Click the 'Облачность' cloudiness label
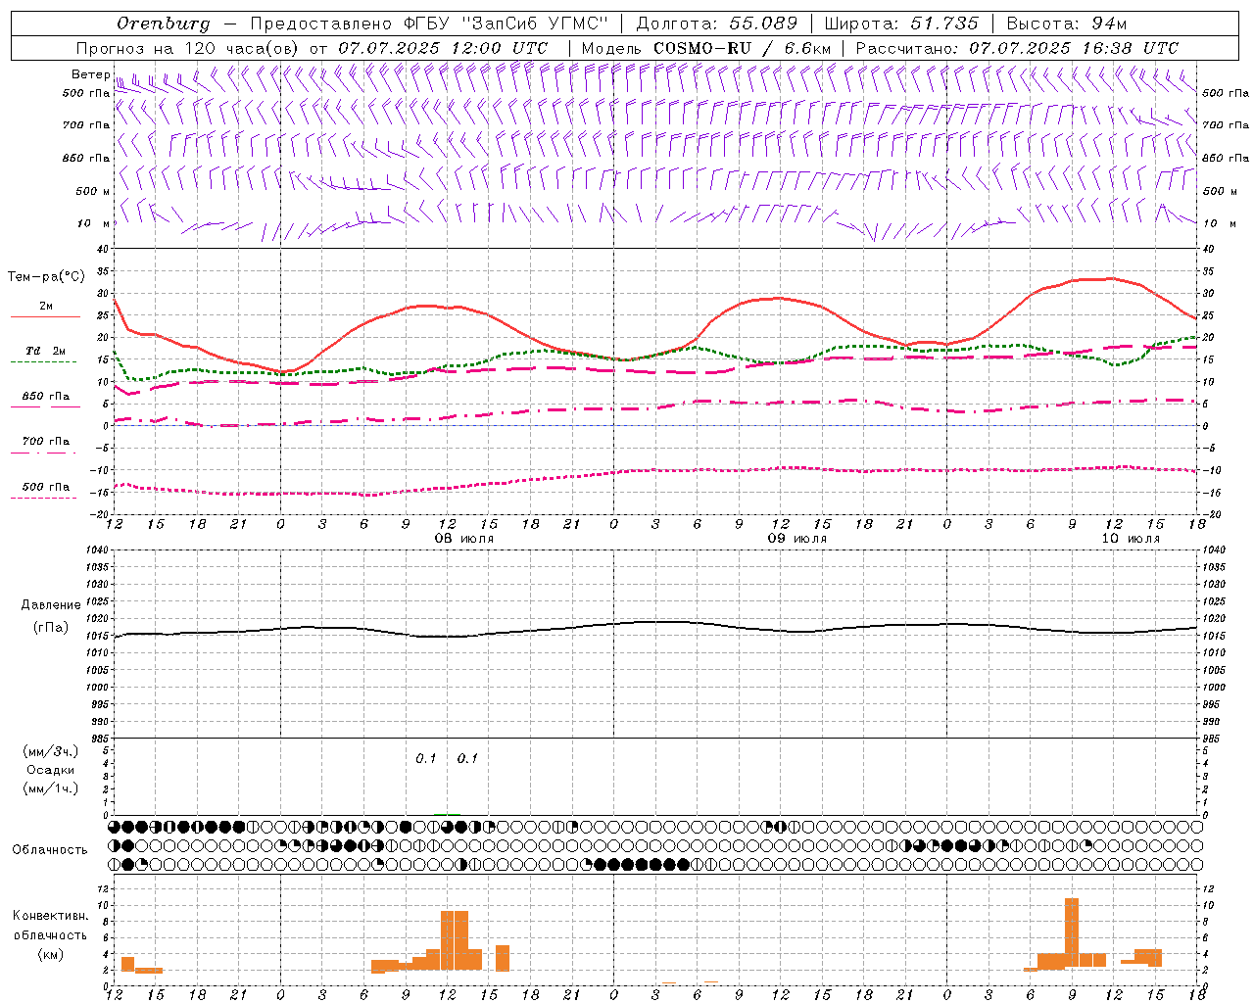 click(50, 849)
